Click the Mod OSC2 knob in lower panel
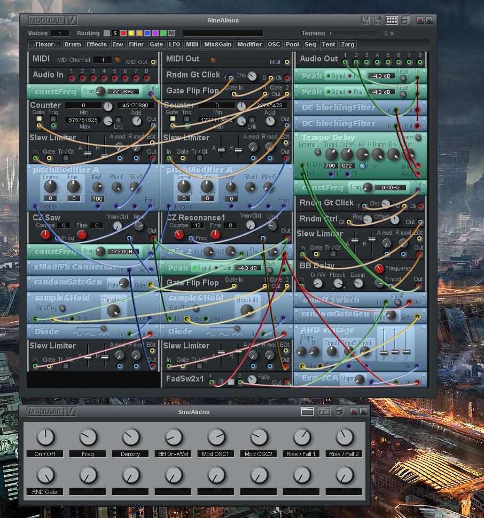 coord(259,437)
